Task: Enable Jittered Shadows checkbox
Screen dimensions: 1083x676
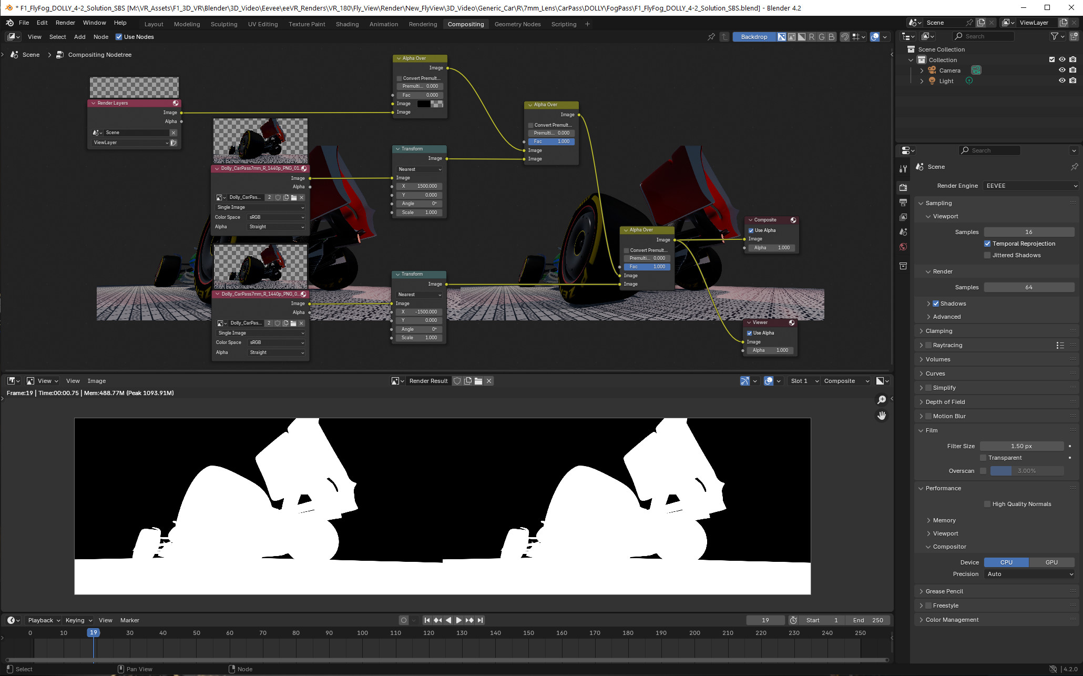Action: [987, 255]
